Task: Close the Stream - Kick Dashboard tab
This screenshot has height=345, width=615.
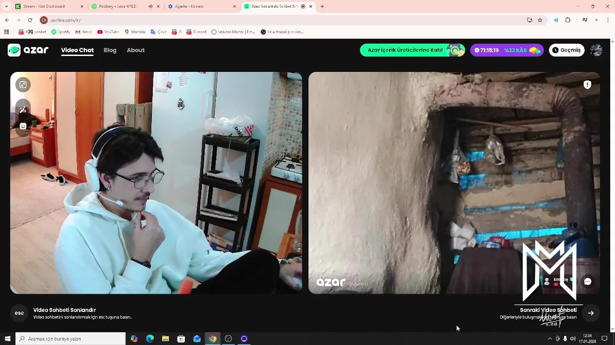Action: coord(82,6)
